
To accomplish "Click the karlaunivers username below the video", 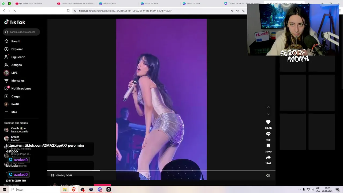I will (x=70, y=185).
